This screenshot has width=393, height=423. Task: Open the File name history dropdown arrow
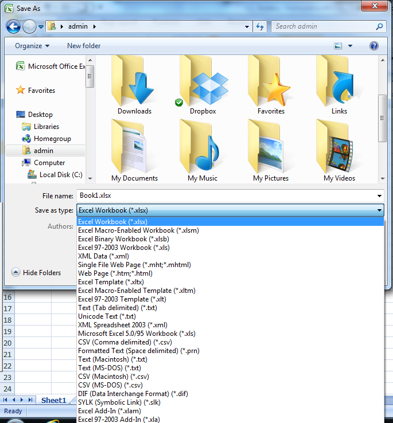tap(379, 196)
